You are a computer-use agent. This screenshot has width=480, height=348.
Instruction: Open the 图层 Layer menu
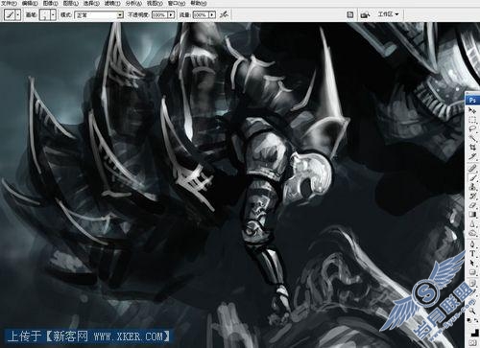pos(71,3)
